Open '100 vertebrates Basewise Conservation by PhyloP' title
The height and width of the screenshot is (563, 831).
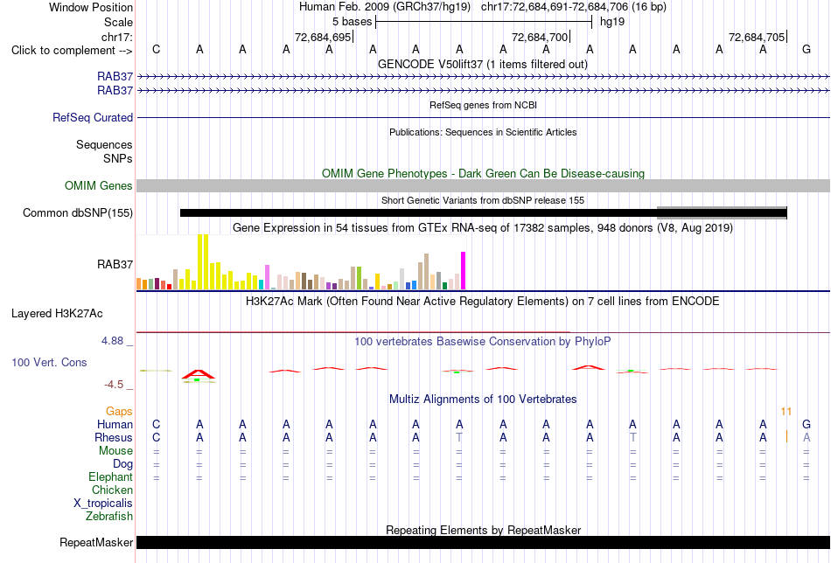click(483, 342)
